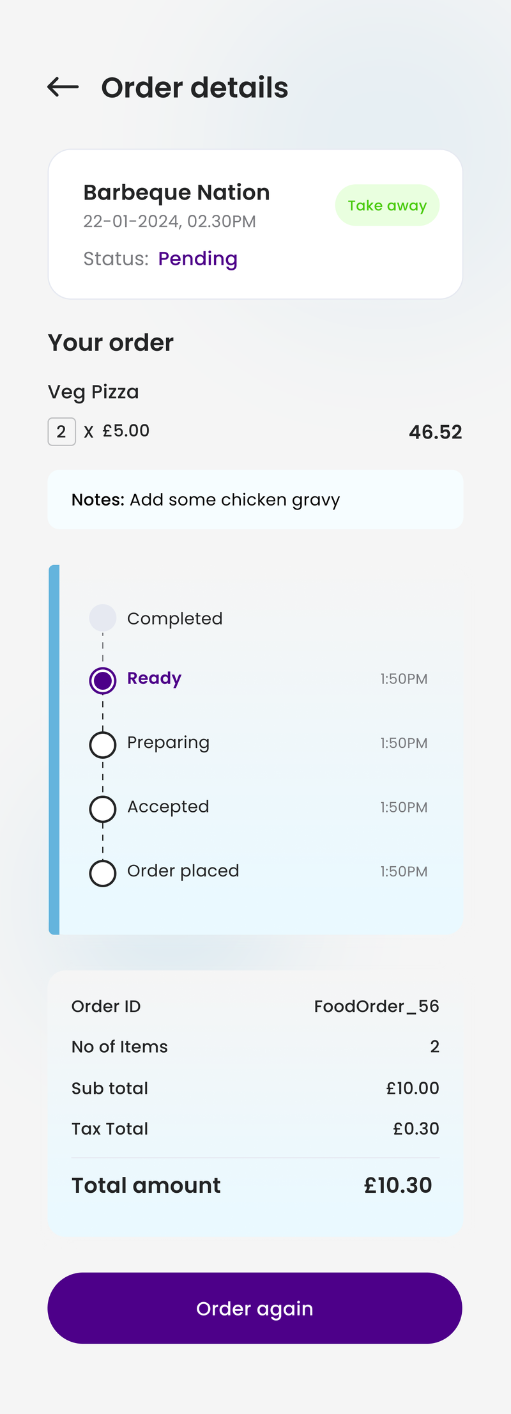Click the item price 46.52

coord(436,431)
